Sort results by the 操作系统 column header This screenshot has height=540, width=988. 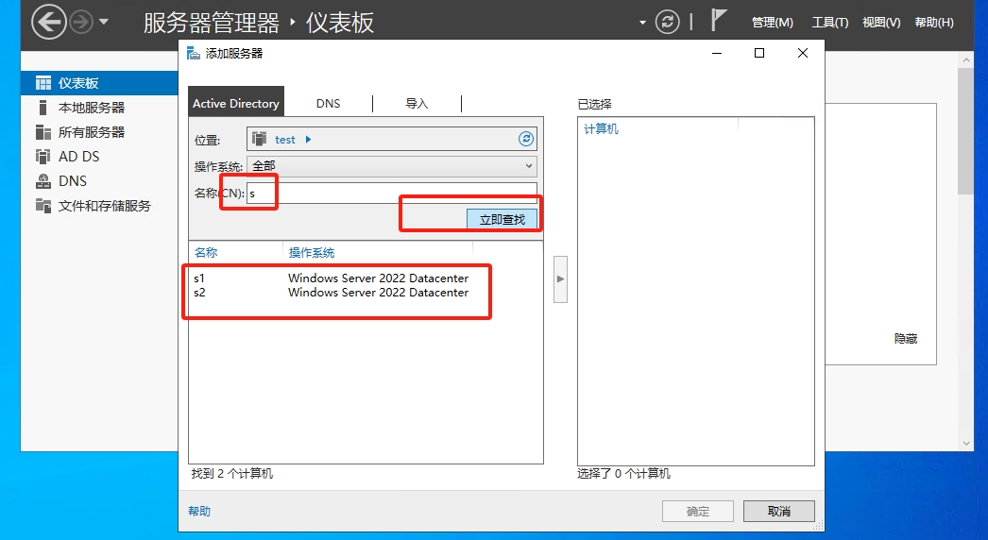pyautogui.click(x=312, y=253)
